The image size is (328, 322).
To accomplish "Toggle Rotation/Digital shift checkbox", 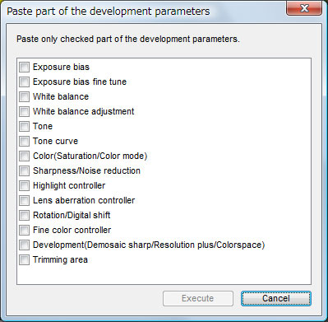I will [24, 215].
